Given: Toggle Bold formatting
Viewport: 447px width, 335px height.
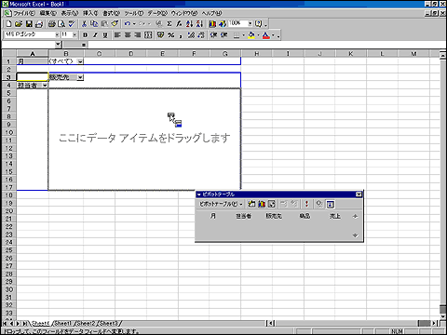Looking at the screenshot, I should coord(85,35).
